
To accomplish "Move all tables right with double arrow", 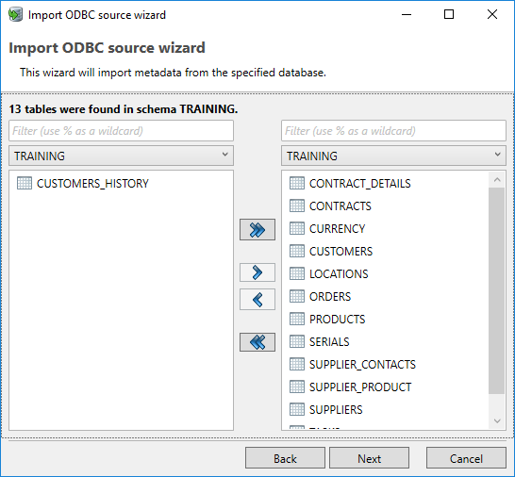I will point(257,229).
